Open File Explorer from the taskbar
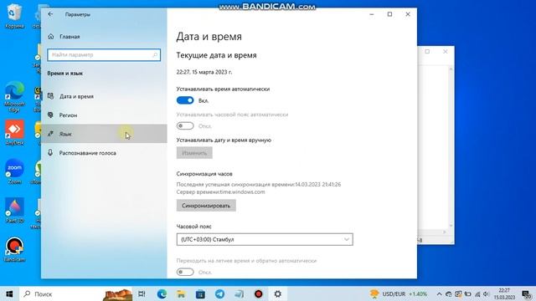This screenshot has height=301, width=536. tap(181, 293)
